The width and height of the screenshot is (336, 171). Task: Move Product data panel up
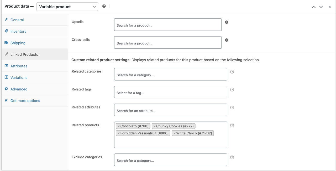click(314, 7)
